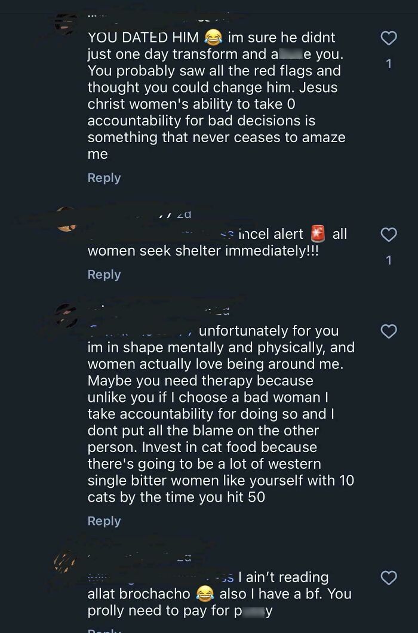This screenshot has height=633, width=418.
Task: View like count on "YOU DATED HIM" comment
Action: point(389,63)
